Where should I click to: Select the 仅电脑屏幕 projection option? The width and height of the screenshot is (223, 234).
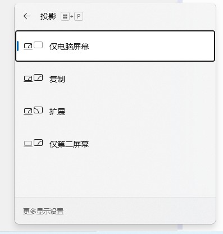tap(115, 46)
